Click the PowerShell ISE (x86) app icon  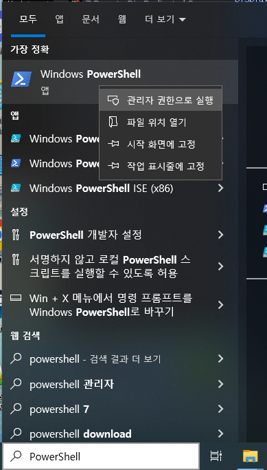click(x=16, y=189)
